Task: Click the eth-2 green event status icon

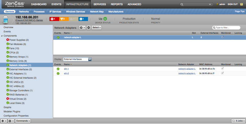Action: [58, 73]
